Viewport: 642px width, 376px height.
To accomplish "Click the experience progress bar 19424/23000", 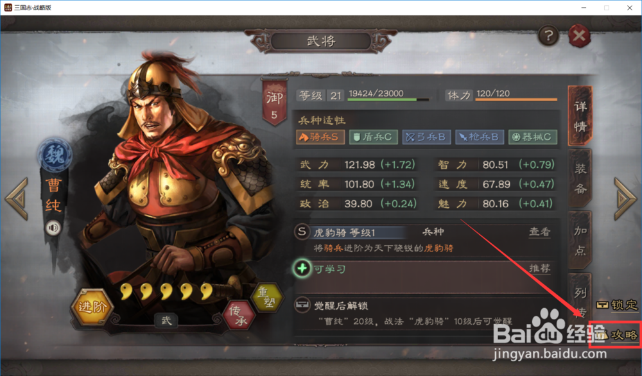I will pos(388,99).
